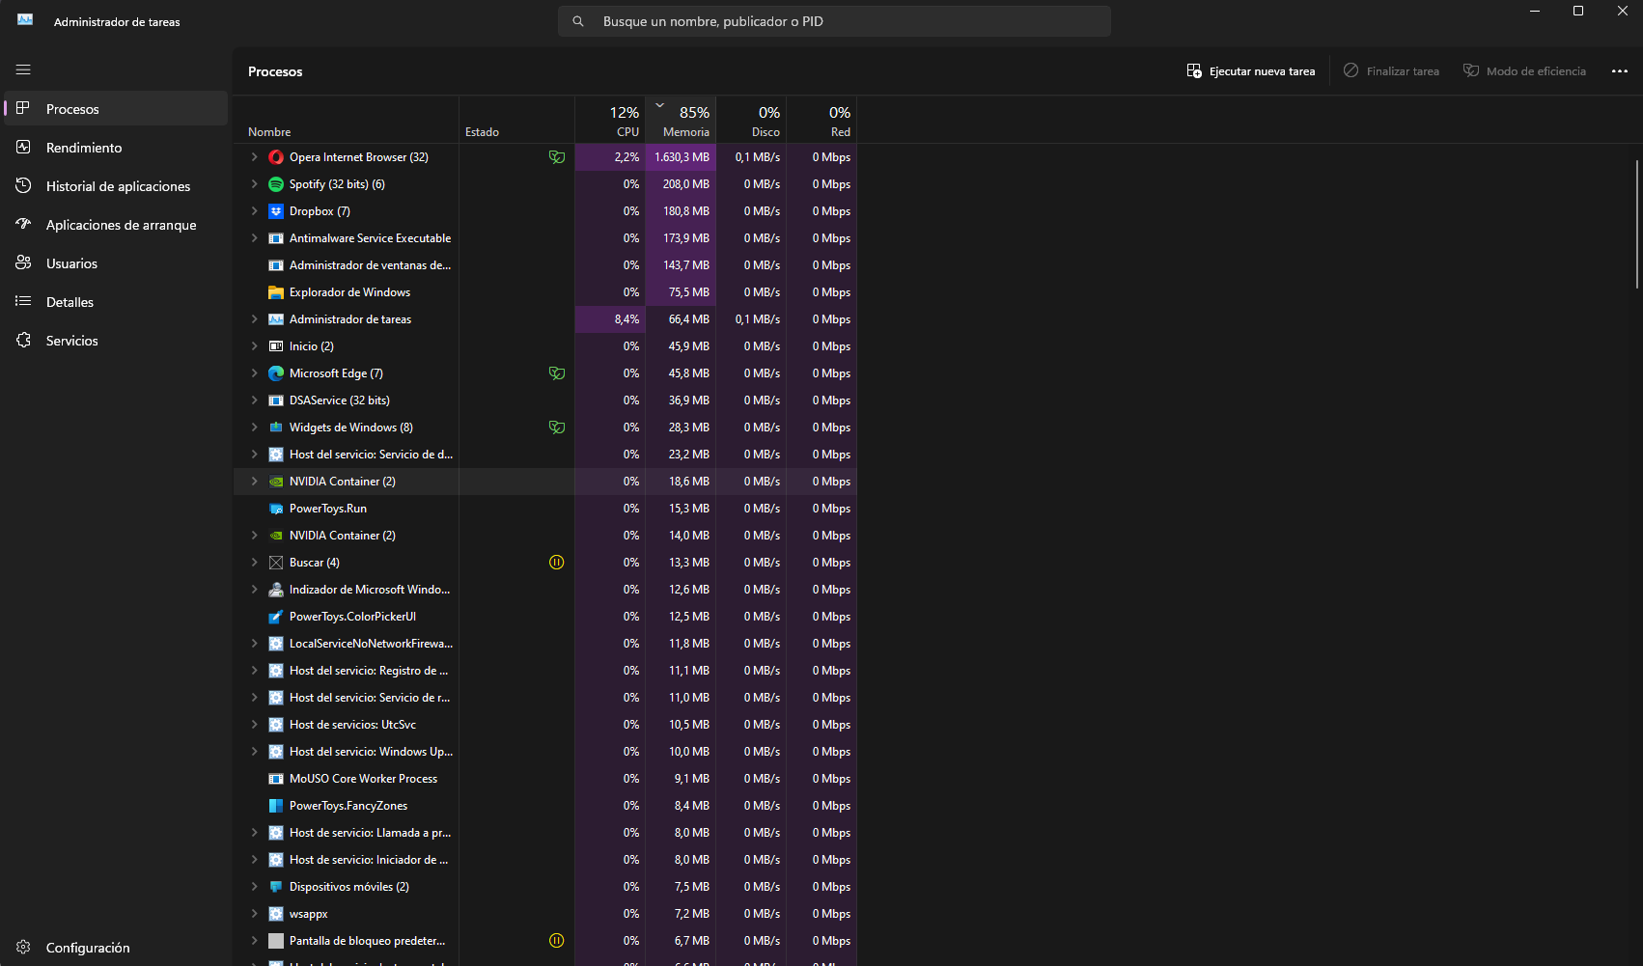The image size is (1643, 966).
Task: Click the Explorador de Windows folder icon
Action: 276,292
